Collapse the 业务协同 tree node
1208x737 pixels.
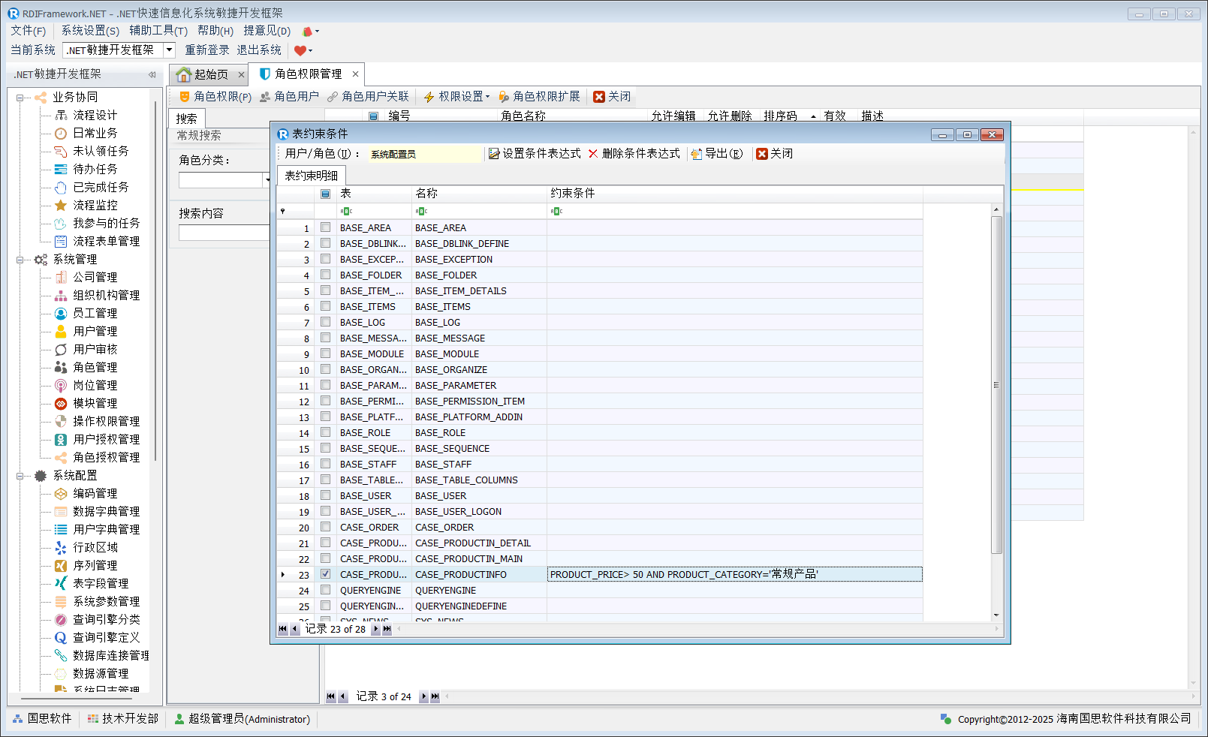coord(20,98)
